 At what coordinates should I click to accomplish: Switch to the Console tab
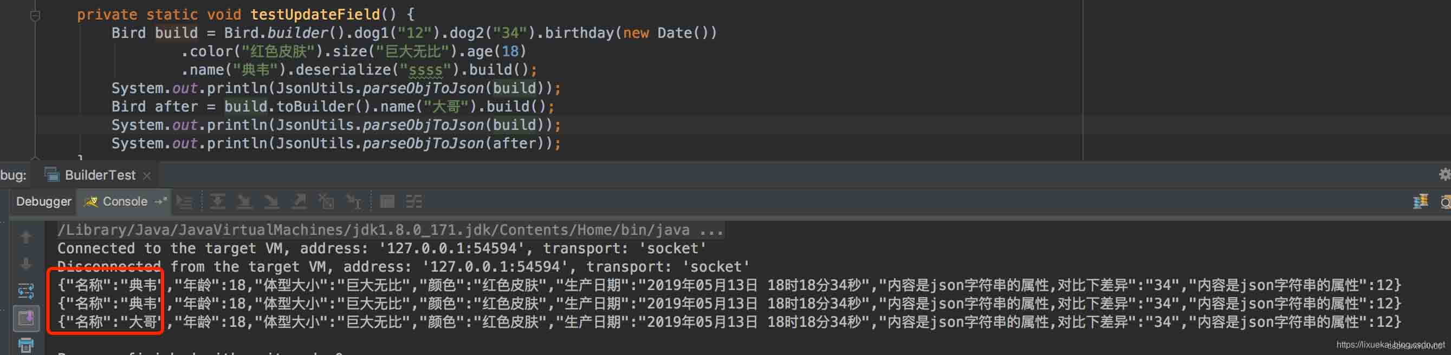pos(125,201)
